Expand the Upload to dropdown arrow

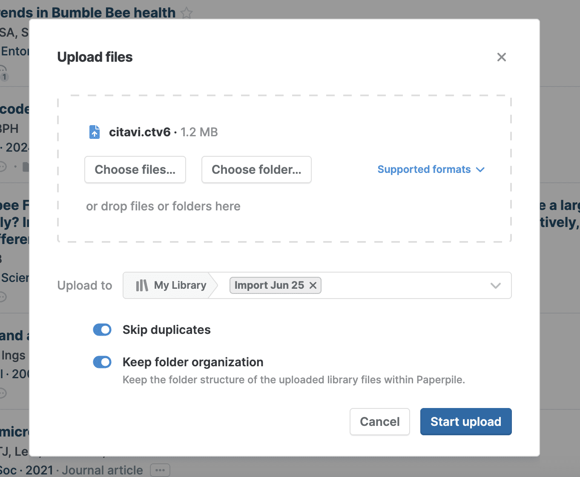495,285
